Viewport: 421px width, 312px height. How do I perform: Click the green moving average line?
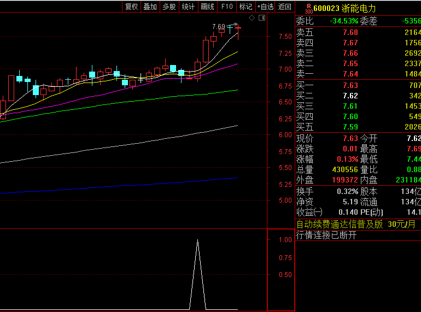tap(118, 103)
